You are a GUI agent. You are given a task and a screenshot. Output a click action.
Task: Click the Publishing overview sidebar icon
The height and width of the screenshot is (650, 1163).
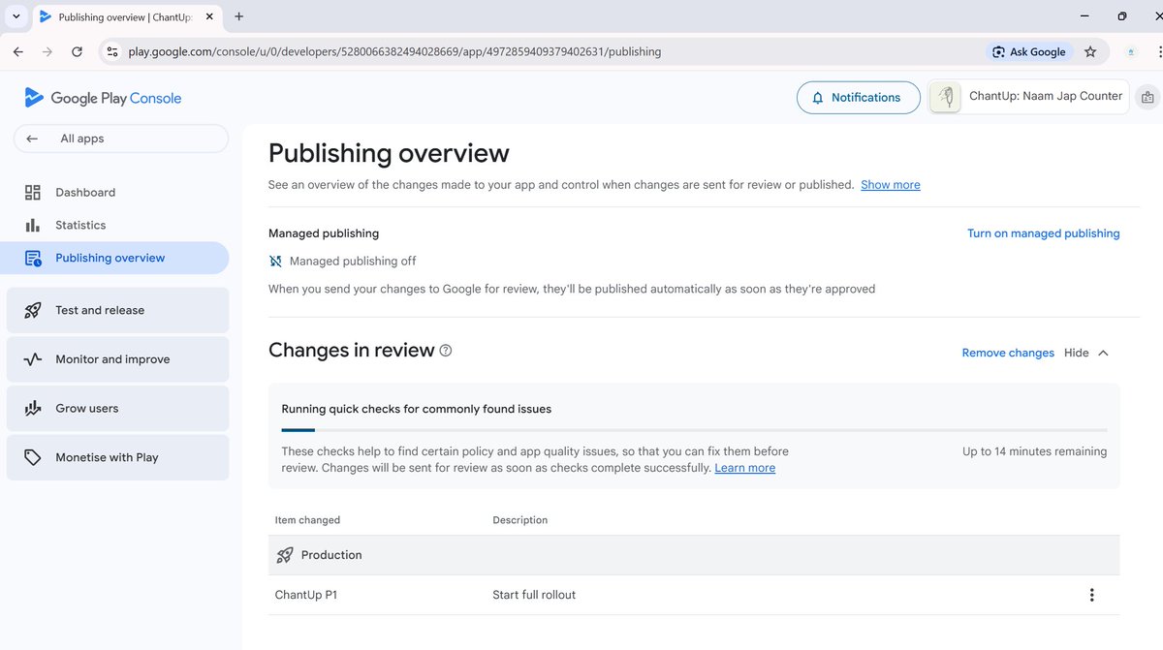tap(33, 258)
